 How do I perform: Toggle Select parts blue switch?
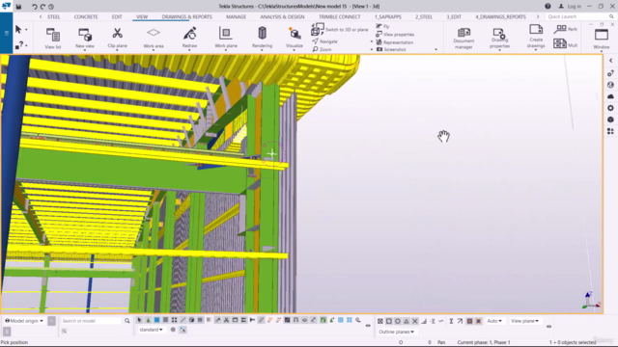156,320
